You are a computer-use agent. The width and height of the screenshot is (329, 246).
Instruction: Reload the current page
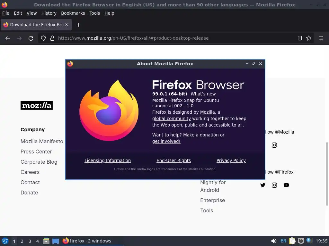tap(31, 38)
